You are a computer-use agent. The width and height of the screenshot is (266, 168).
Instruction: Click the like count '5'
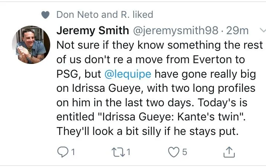point(185,152)
